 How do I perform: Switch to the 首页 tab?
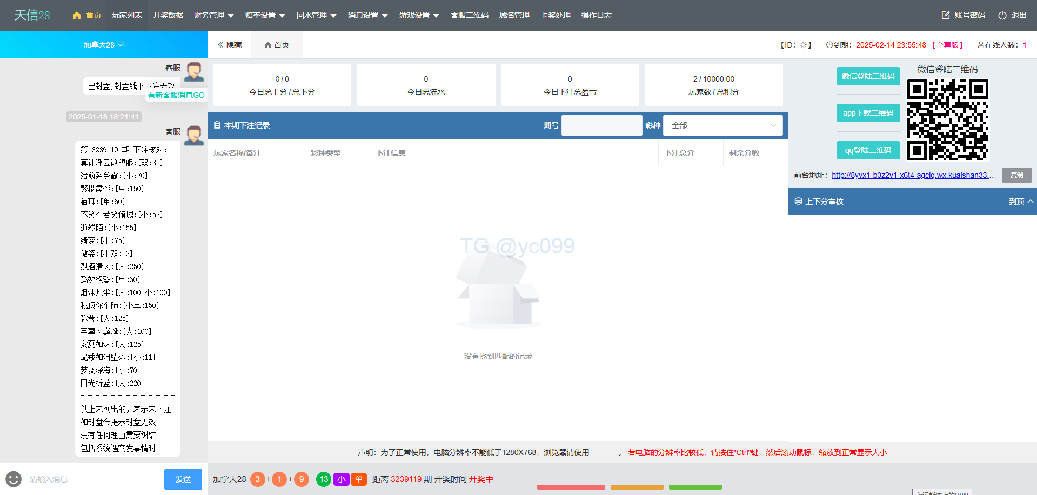[277, 45]
